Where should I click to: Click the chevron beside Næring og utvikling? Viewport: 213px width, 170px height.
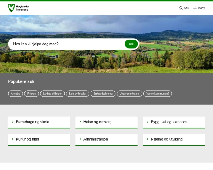click(x=148, y=139)
